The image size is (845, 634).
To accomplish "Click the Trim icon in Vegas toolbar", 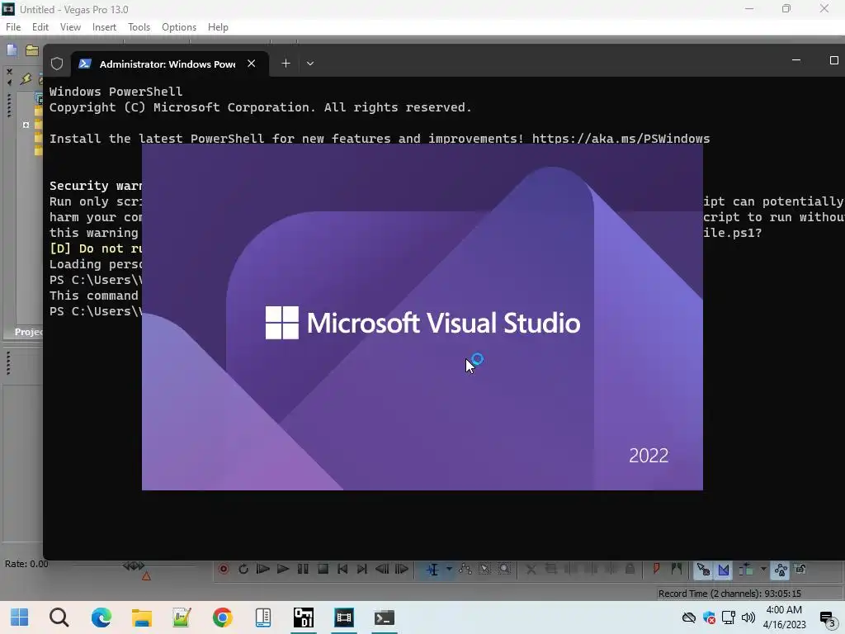I will 550,569.
